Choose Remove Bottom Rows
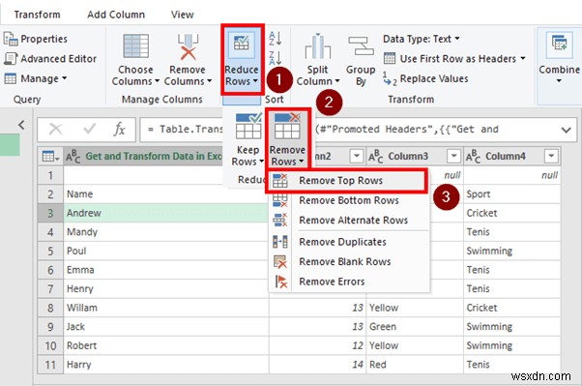This screenshot has width=582, height=386. click(x=348, y=200)
